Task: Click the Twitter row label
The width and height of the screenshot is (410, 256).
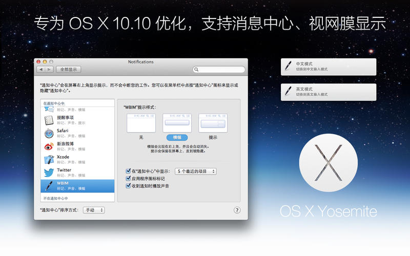Action: (x=64, y=170)
